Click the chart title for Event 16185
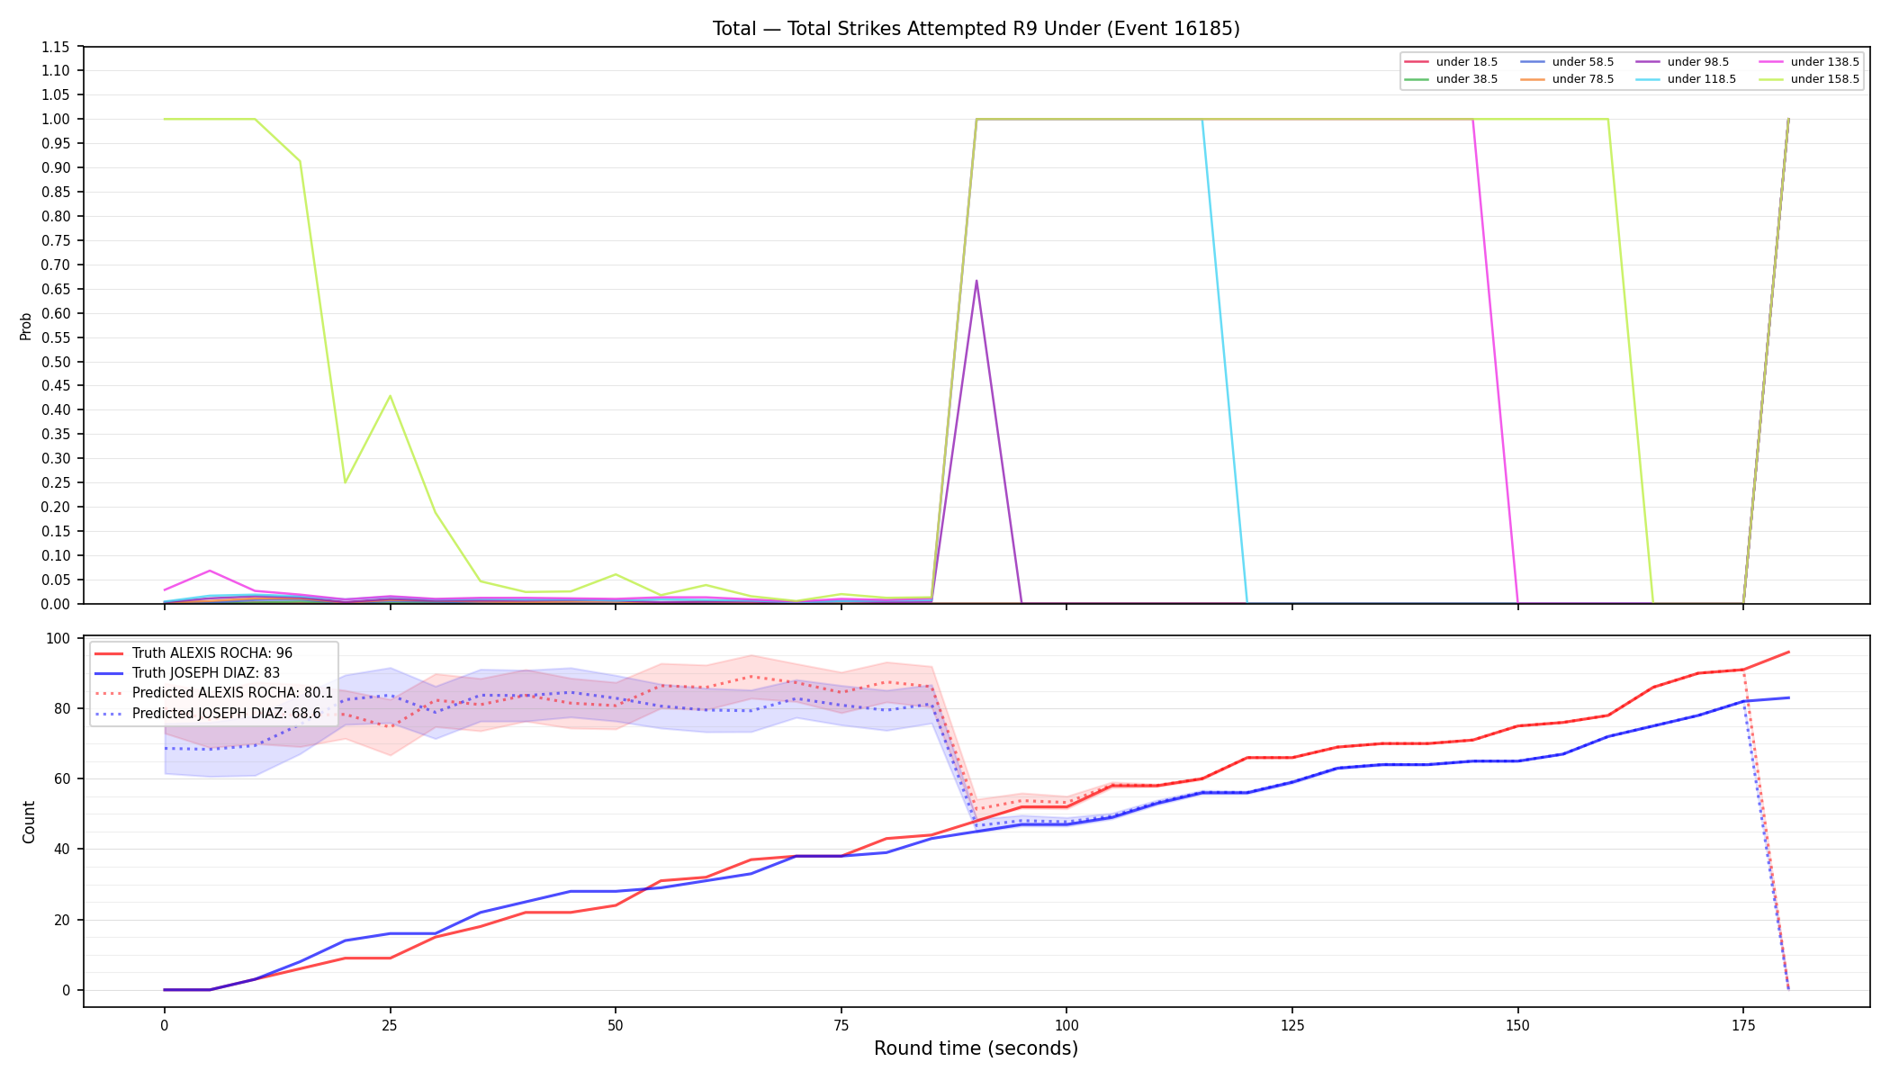The width and height of the screenshot is (1890, 1080). [976, 29]
